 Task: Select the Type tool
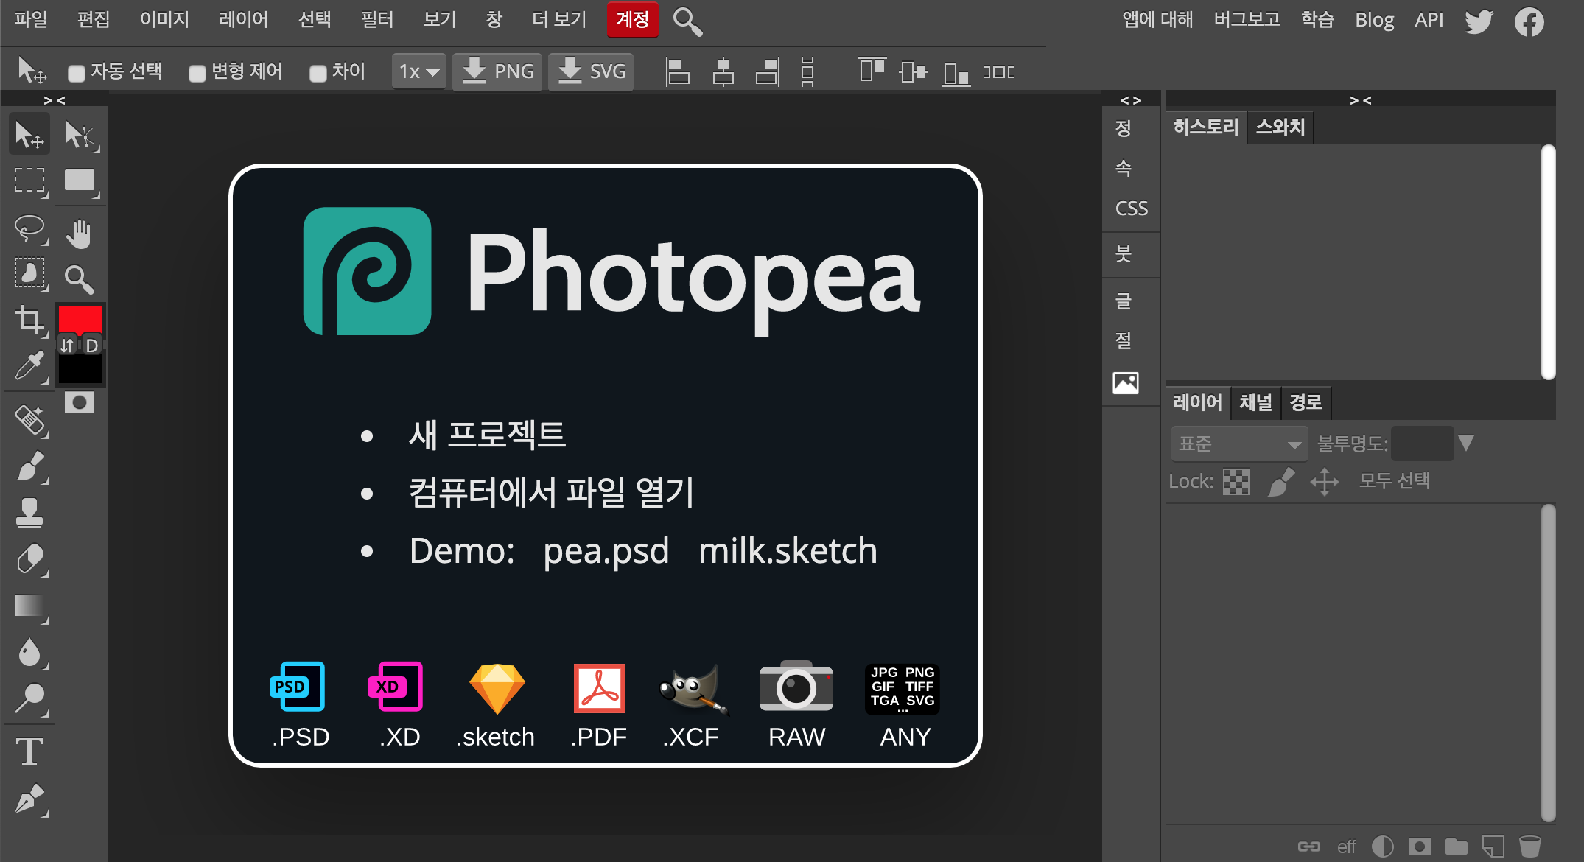point(29,751)
